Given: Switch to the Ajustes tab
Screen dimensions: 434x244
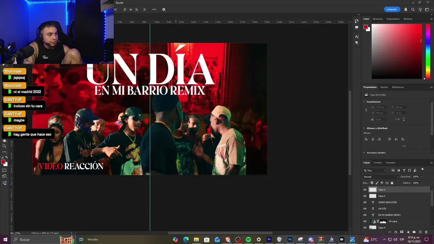Looking at the screenshot, I should [384, 87].
